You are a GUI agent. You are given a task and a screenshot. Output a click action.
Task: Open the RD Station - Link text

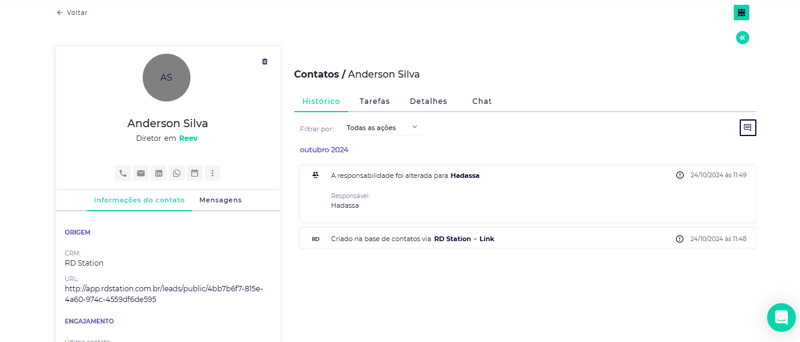pos(464,239)
